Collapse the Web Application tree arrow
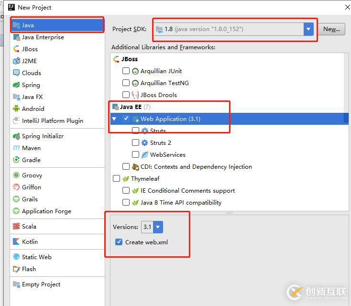 (114, 119)
